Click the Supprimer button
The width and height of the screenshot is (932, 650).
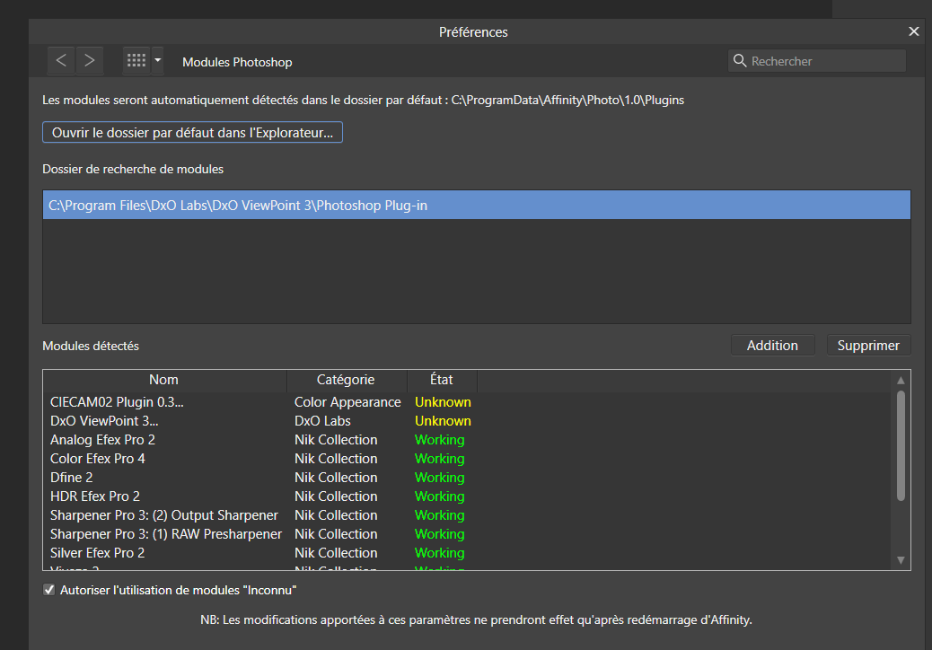(x=868, y=346)
